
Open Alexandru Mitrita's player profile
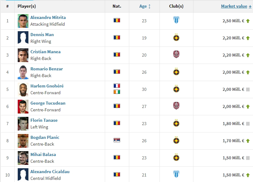[x=48, y=17]
